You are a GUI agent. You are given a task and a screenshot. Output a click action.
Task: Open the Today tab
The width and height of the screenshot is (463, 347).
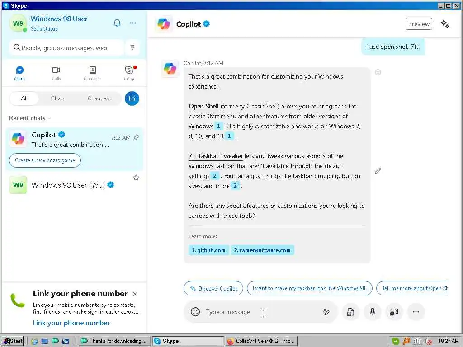(129, 73)
